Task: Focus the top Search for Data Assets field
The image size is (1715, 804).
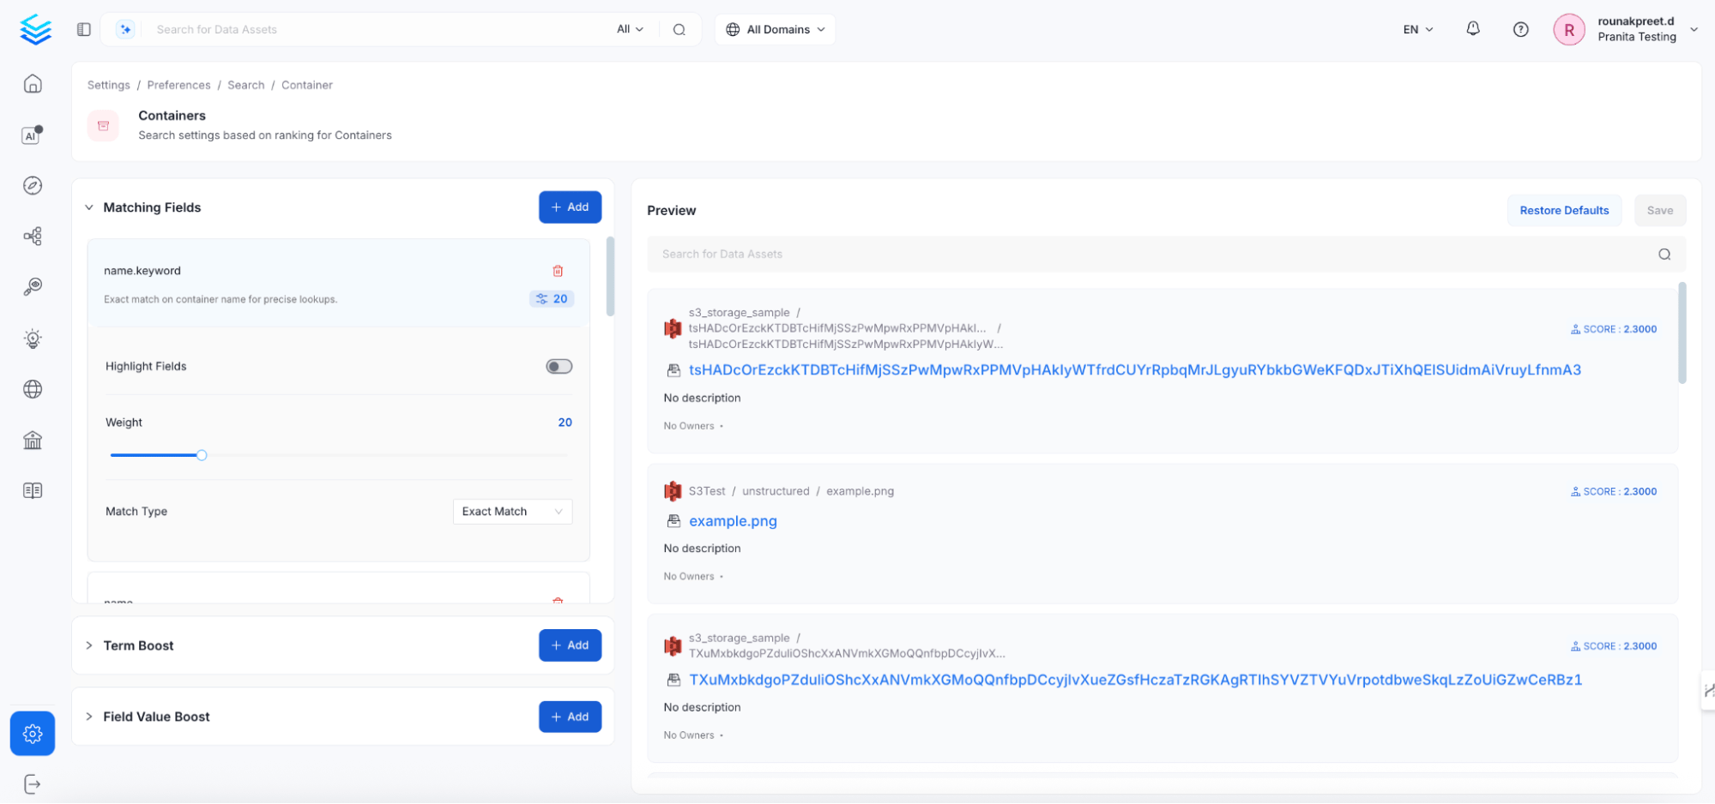Action: tap(377, 29)
